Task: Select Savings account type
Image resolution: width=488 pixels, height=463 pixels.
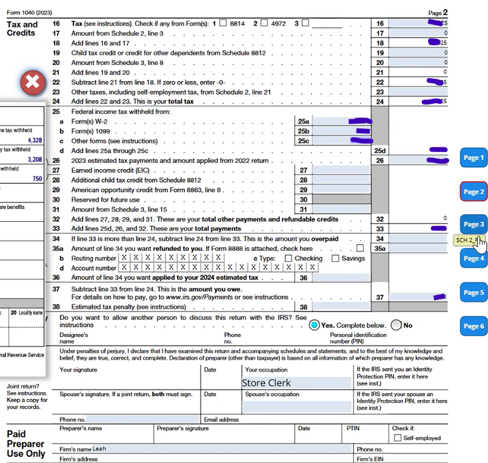Action: click(x=335, y=258)
